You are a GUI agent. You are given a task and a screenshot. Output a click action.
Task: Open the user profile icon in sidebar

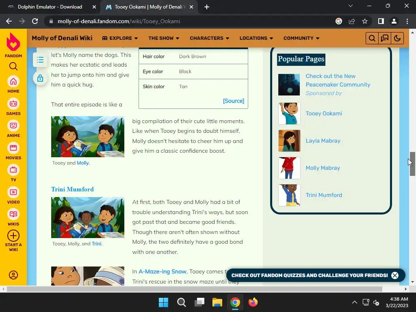pos(13,275)
